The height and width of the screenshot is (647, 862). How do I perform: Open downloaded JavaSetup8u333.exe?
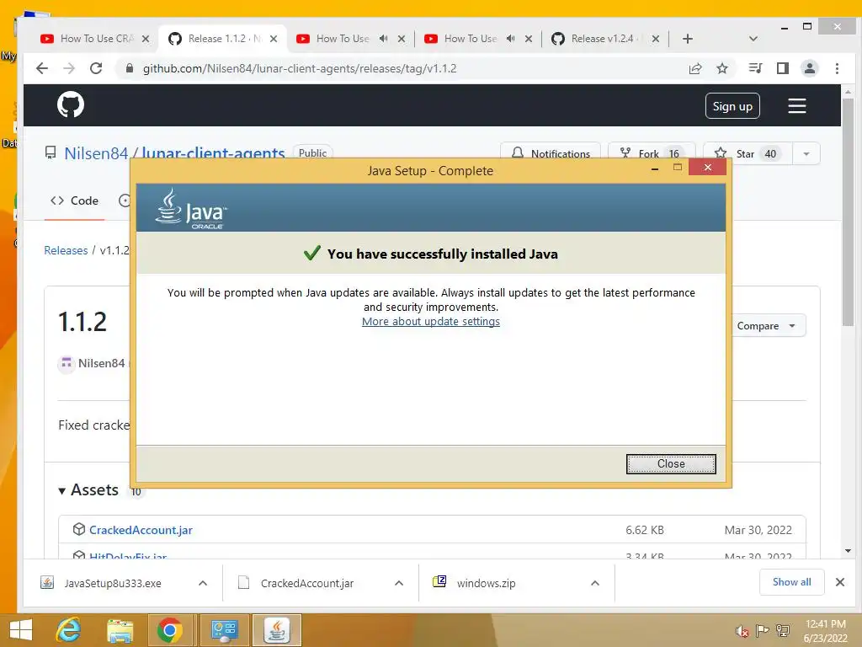(x=112, y=583)
